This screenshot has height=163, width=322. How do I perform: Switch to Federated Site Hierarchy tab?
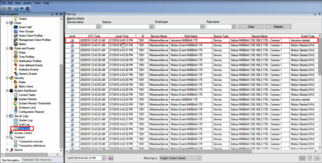36,160
